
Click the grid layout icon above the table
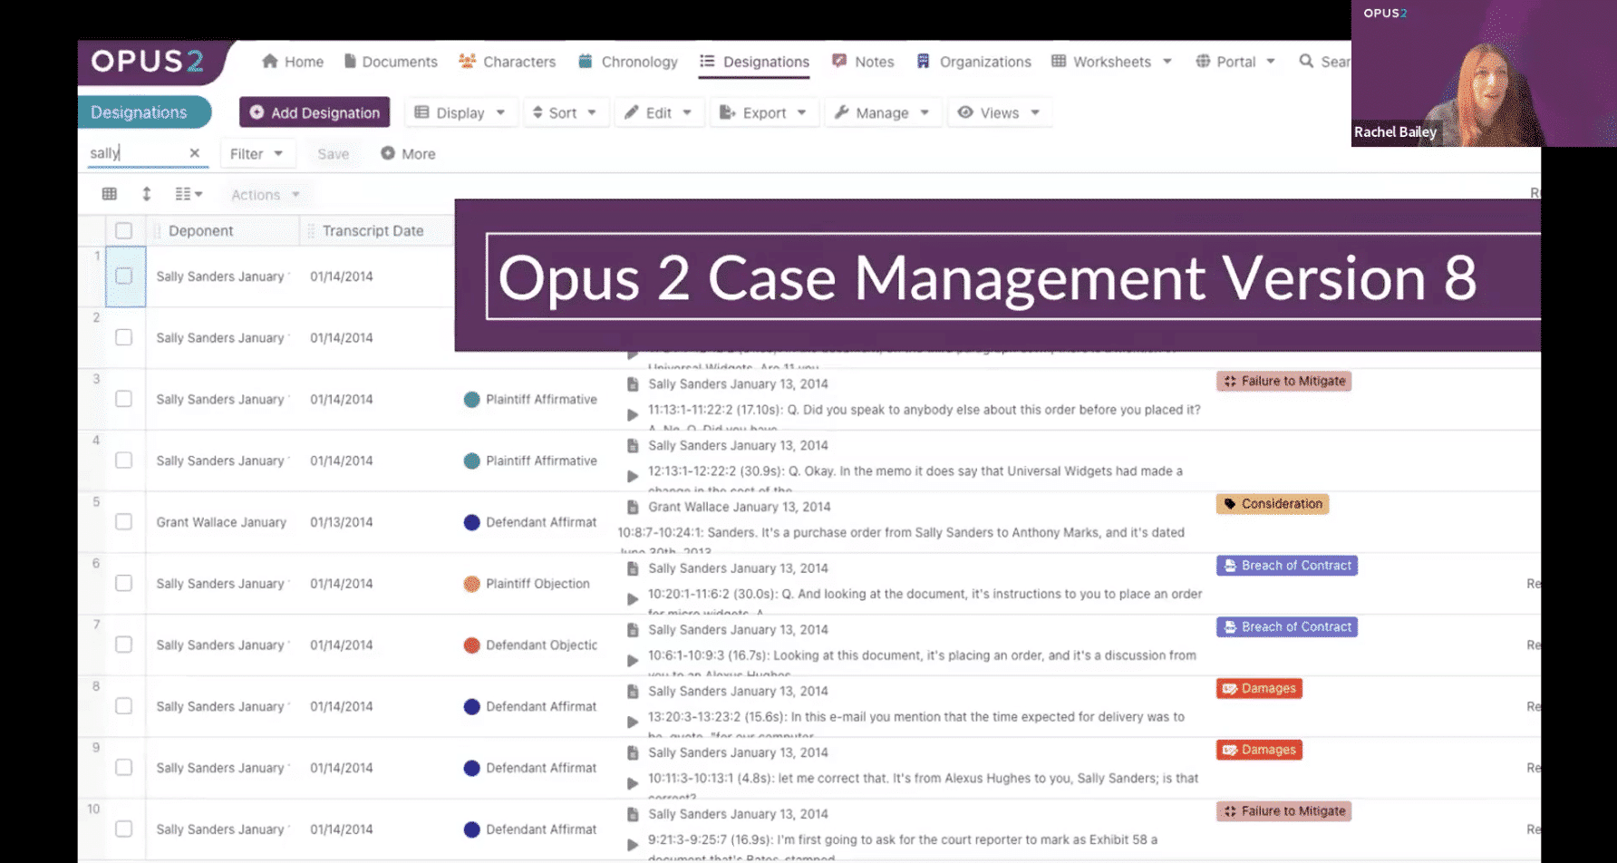109,193
